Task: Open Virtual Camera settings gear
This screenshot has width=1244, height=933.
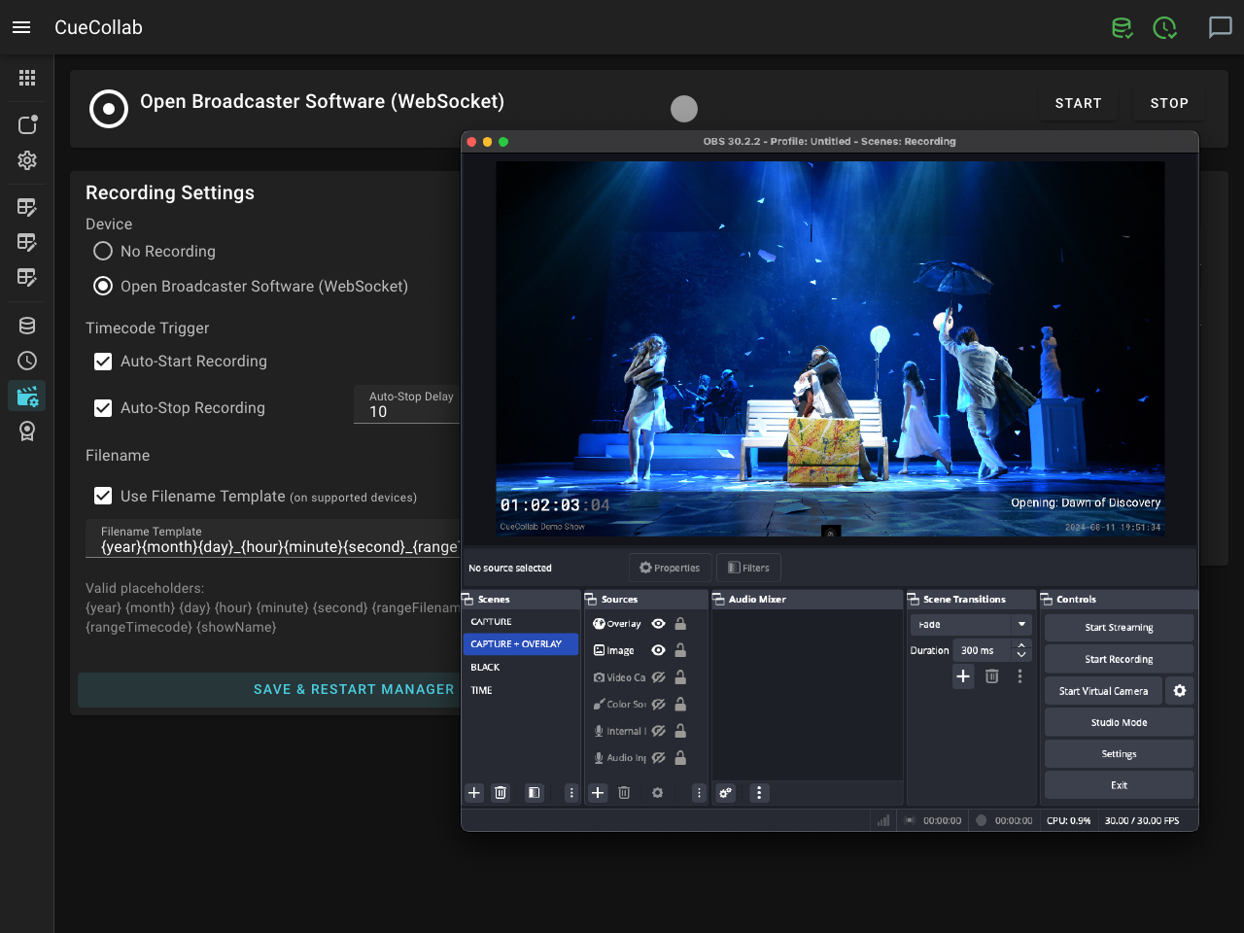Action: pos(1180,691)
